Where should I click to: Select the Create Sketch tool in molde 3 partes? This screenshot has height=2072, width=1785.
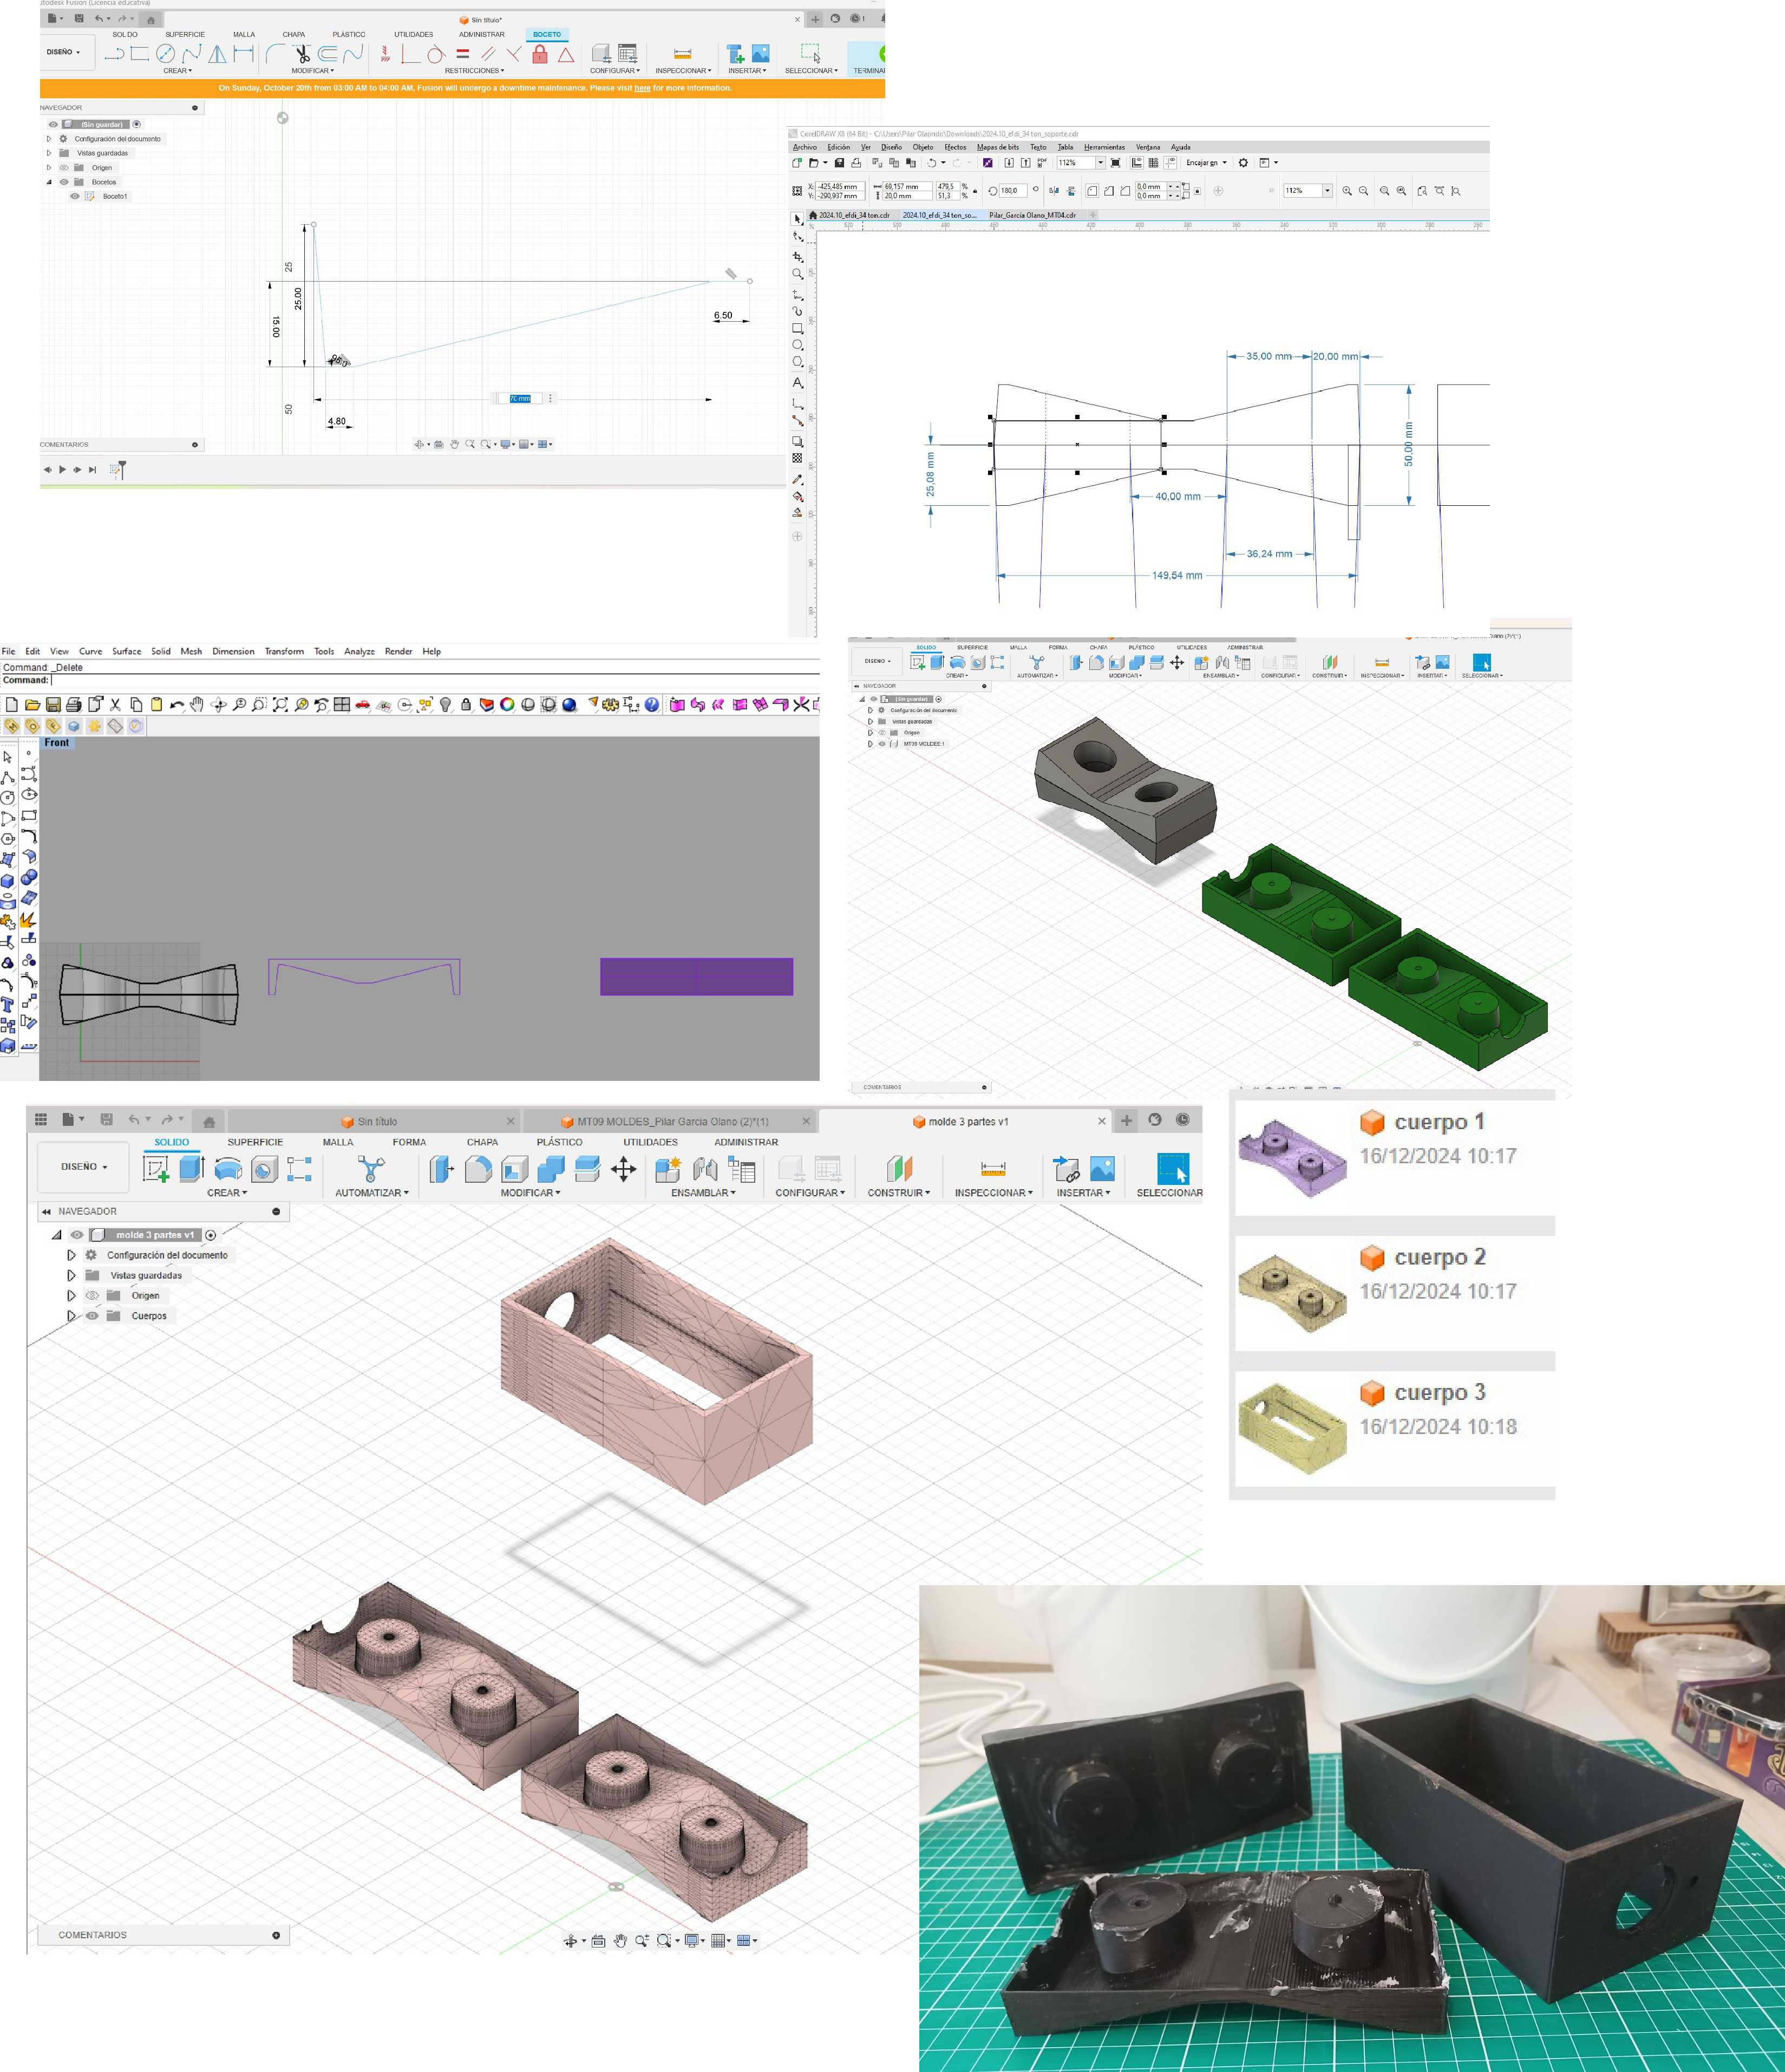point(156,1168)
